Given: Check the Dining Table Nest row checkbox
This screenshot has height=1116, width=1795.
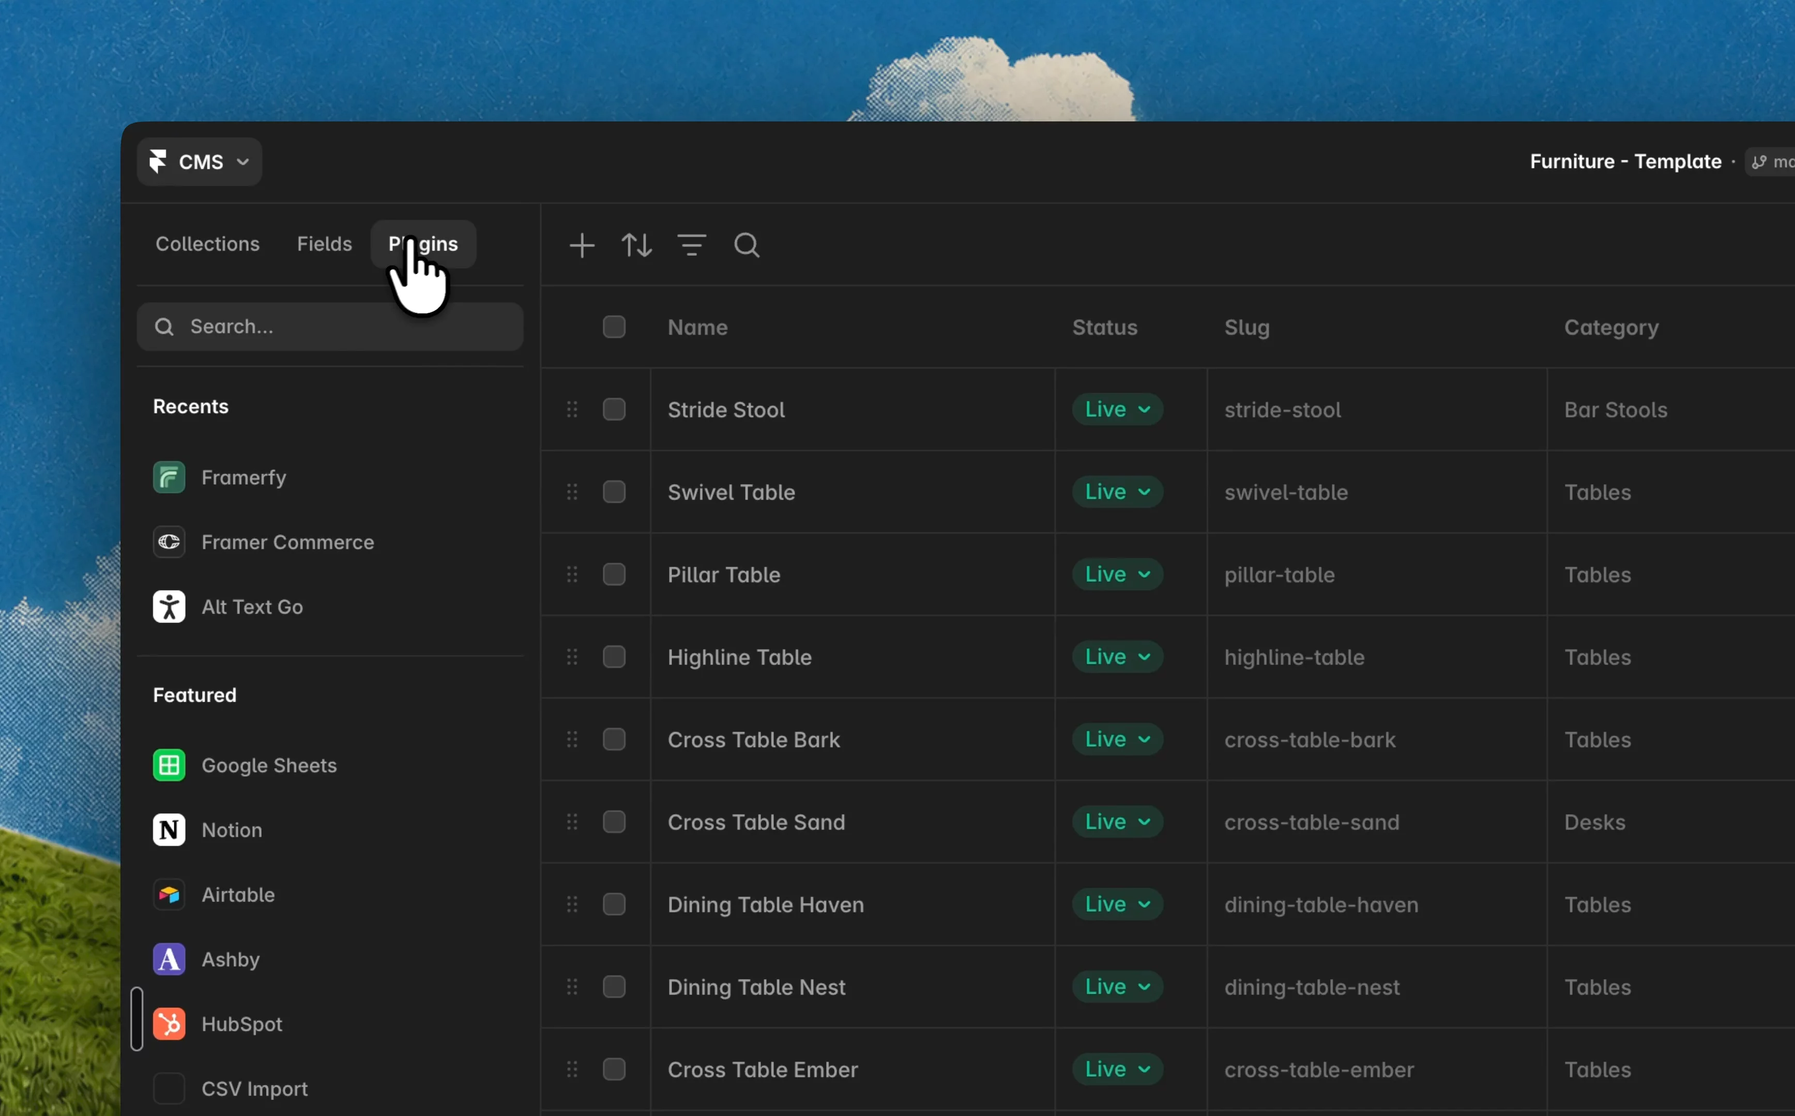Looking at the screenshot, I should click(614, 987).
